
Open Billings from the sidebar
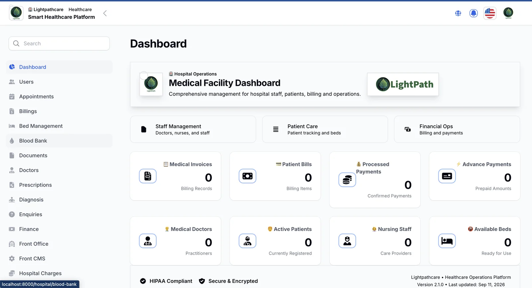59,111
